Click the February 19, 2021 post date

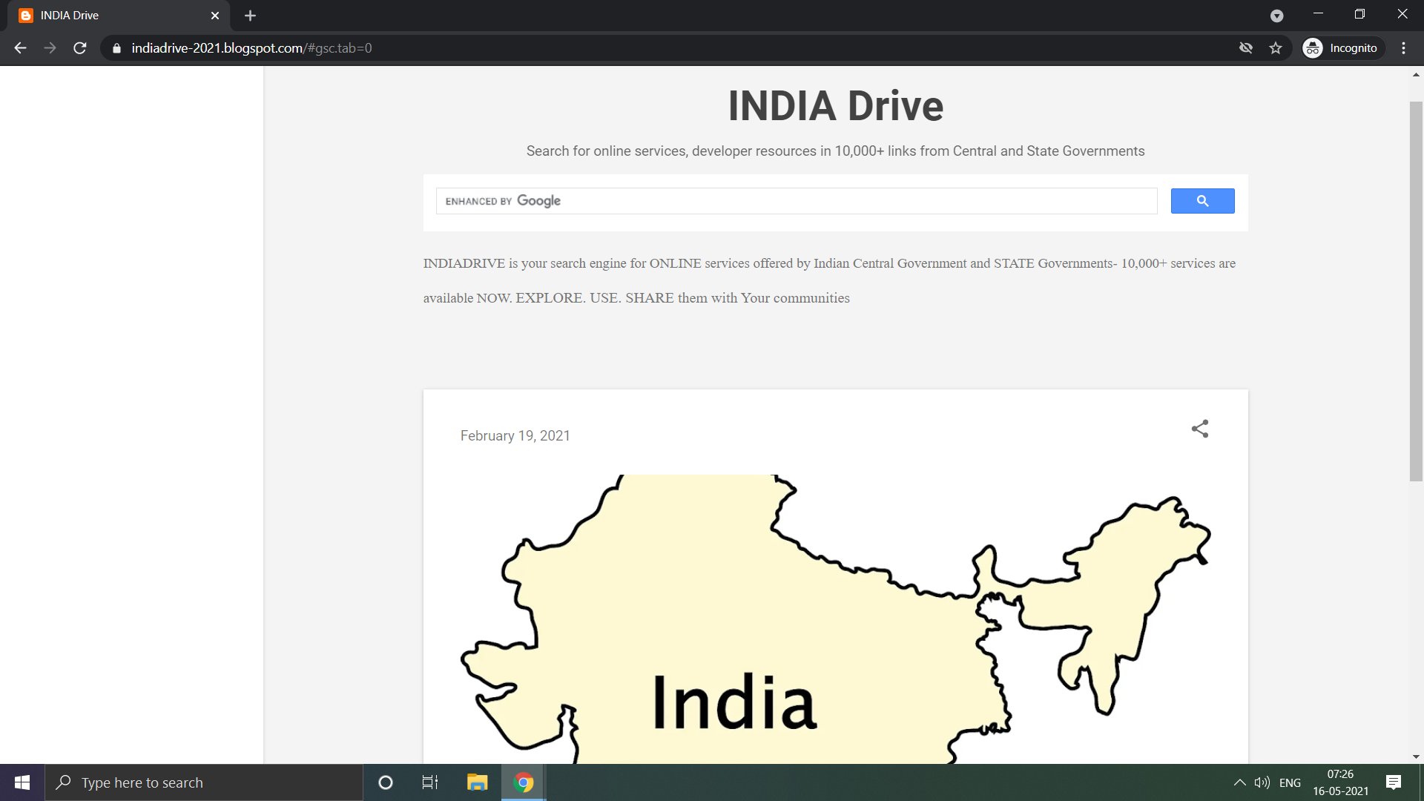[515, 435]
